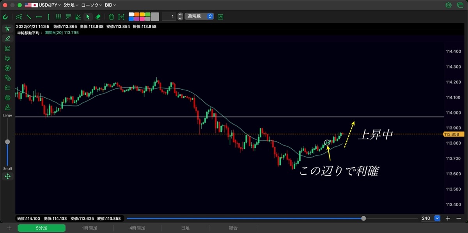Toggle the arrow pointer selection tool
The width and height of the screenshot is (468, 233).
[x=88, y=17]
